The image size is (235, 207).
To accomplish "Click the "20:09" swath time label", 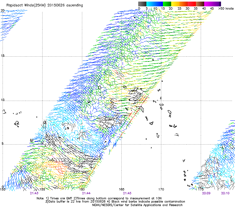I will pos(206,193).
